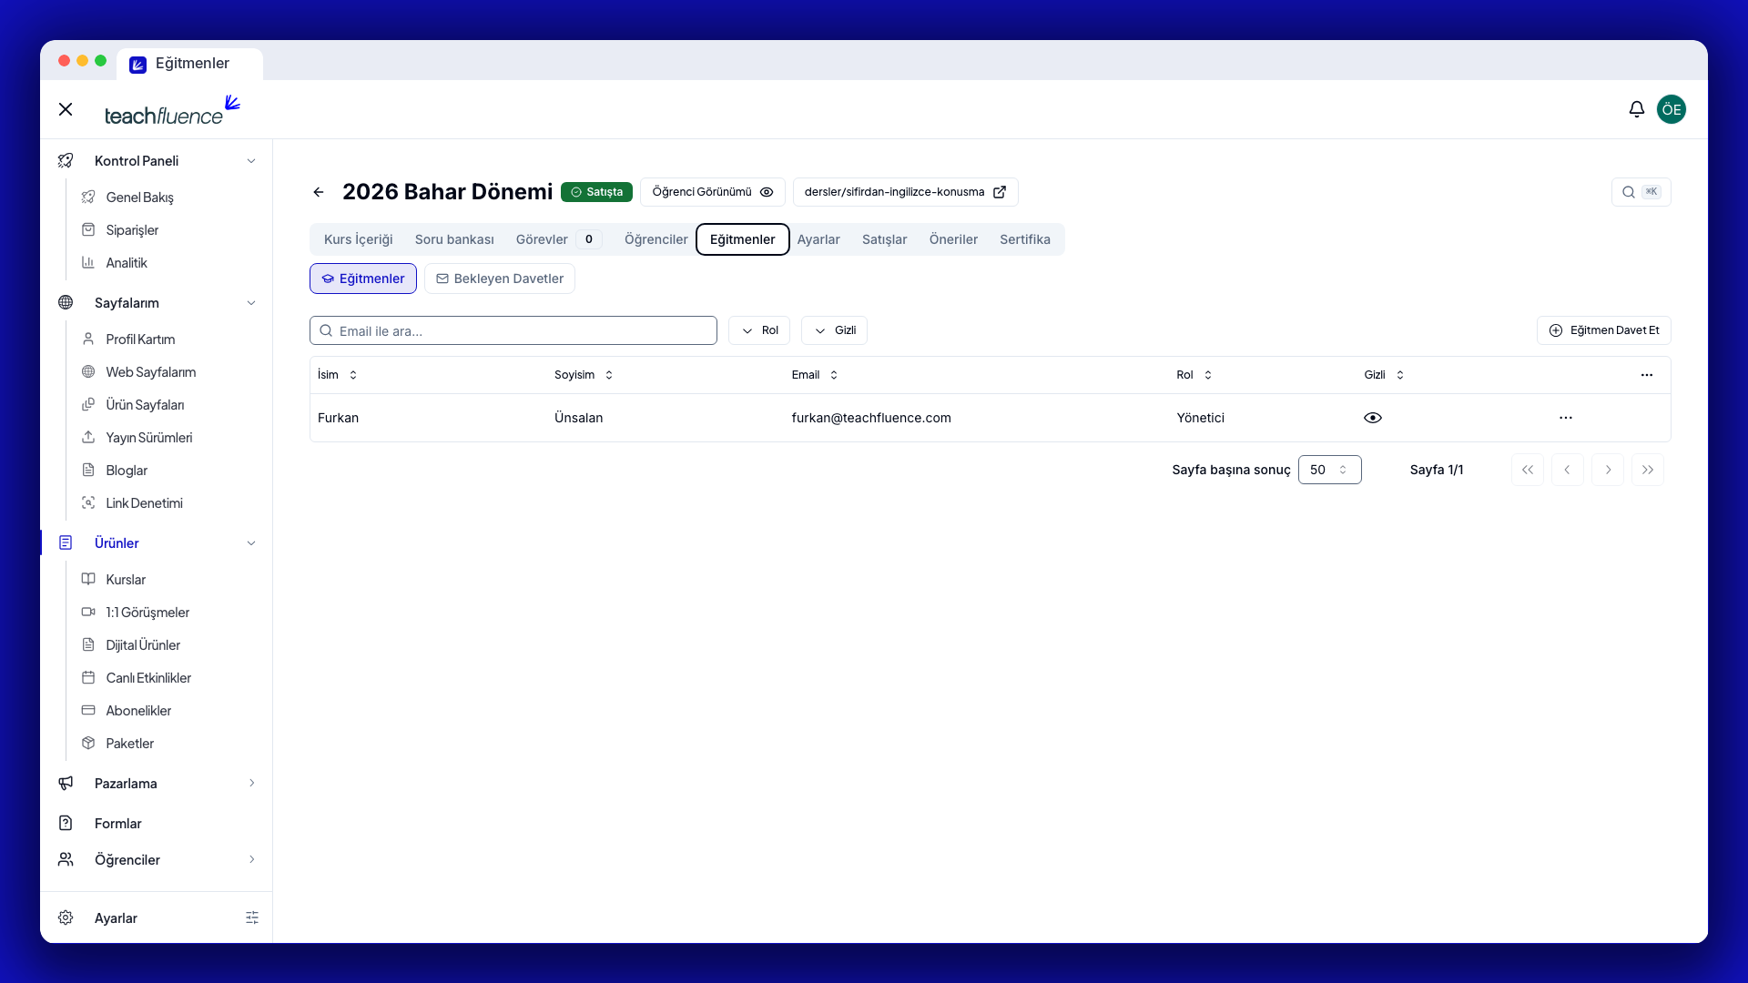Screen dimensions: 1748x983
Task: Open row actions for Furkan
Action: pos(1565,418)
